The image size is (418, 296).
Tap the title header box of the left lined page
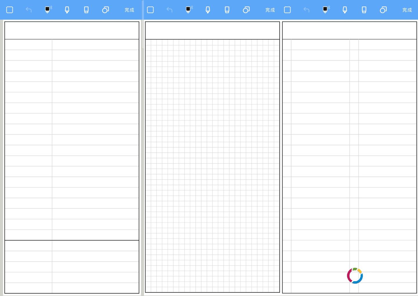[x=72, y=31]
